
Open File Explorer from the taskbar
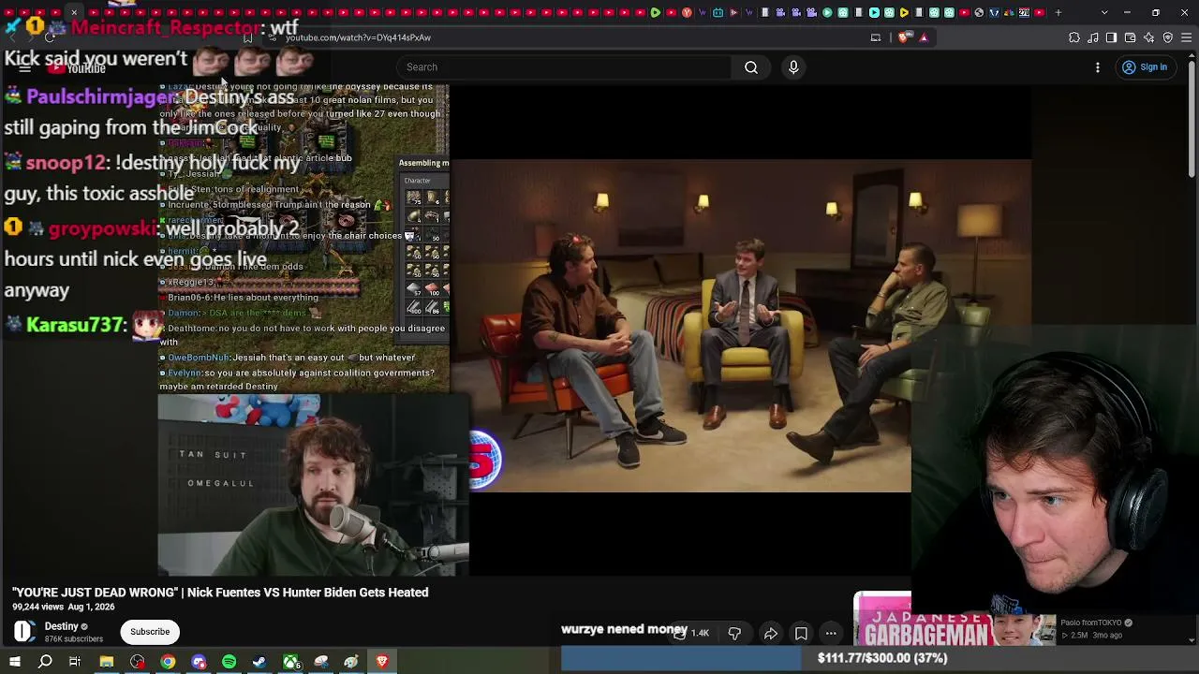click(x=107, y=662)
